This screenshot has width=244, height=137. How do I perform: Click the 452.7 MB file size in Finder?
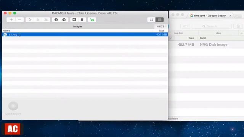(186, 45)
